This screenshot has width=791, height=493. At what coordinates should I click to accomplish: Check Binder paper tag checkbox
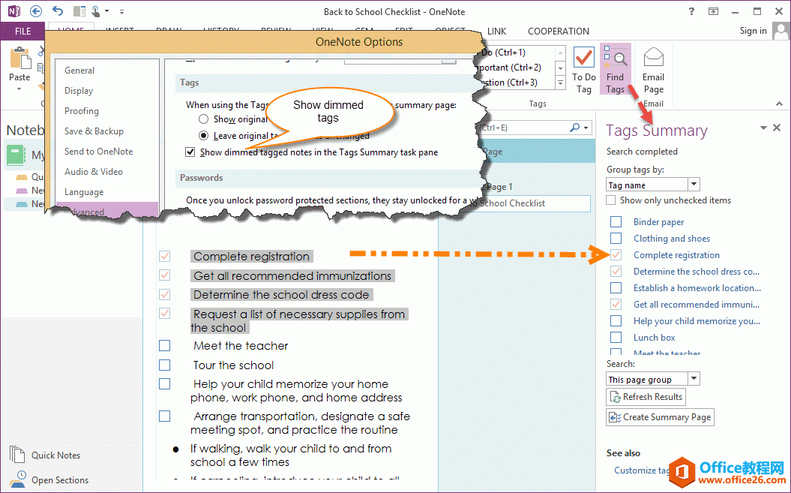(x=616, y=222)
